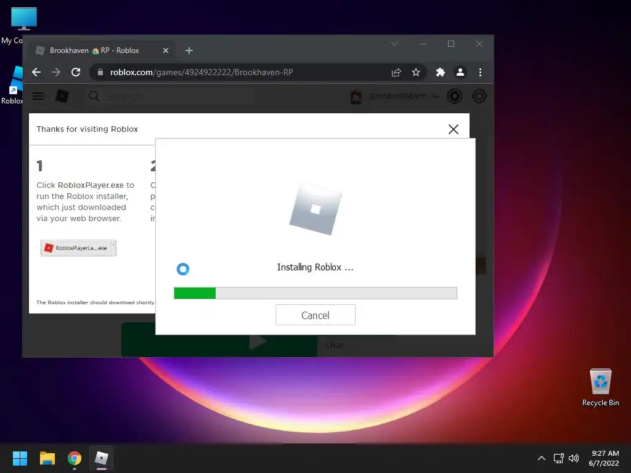Open the Windows Start menu
The image size is (631, 473).
pyautogui.click(x=20, y=458)
